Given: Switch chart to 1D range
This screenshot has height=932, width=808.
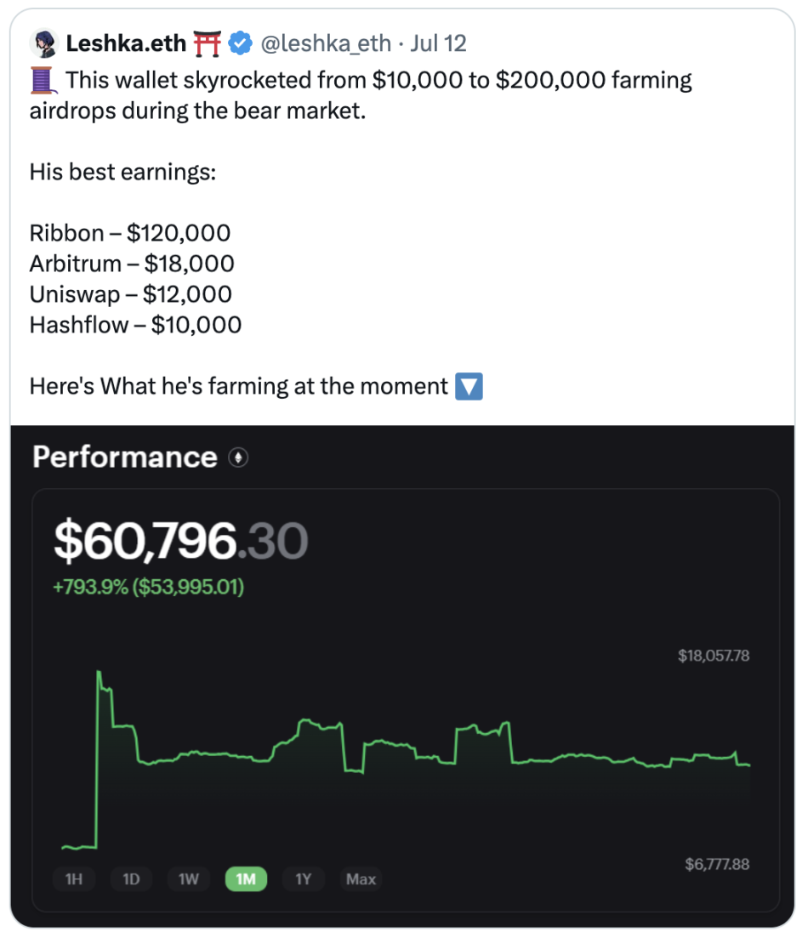Looking at the screenshot, I should (x=131, y=878).
